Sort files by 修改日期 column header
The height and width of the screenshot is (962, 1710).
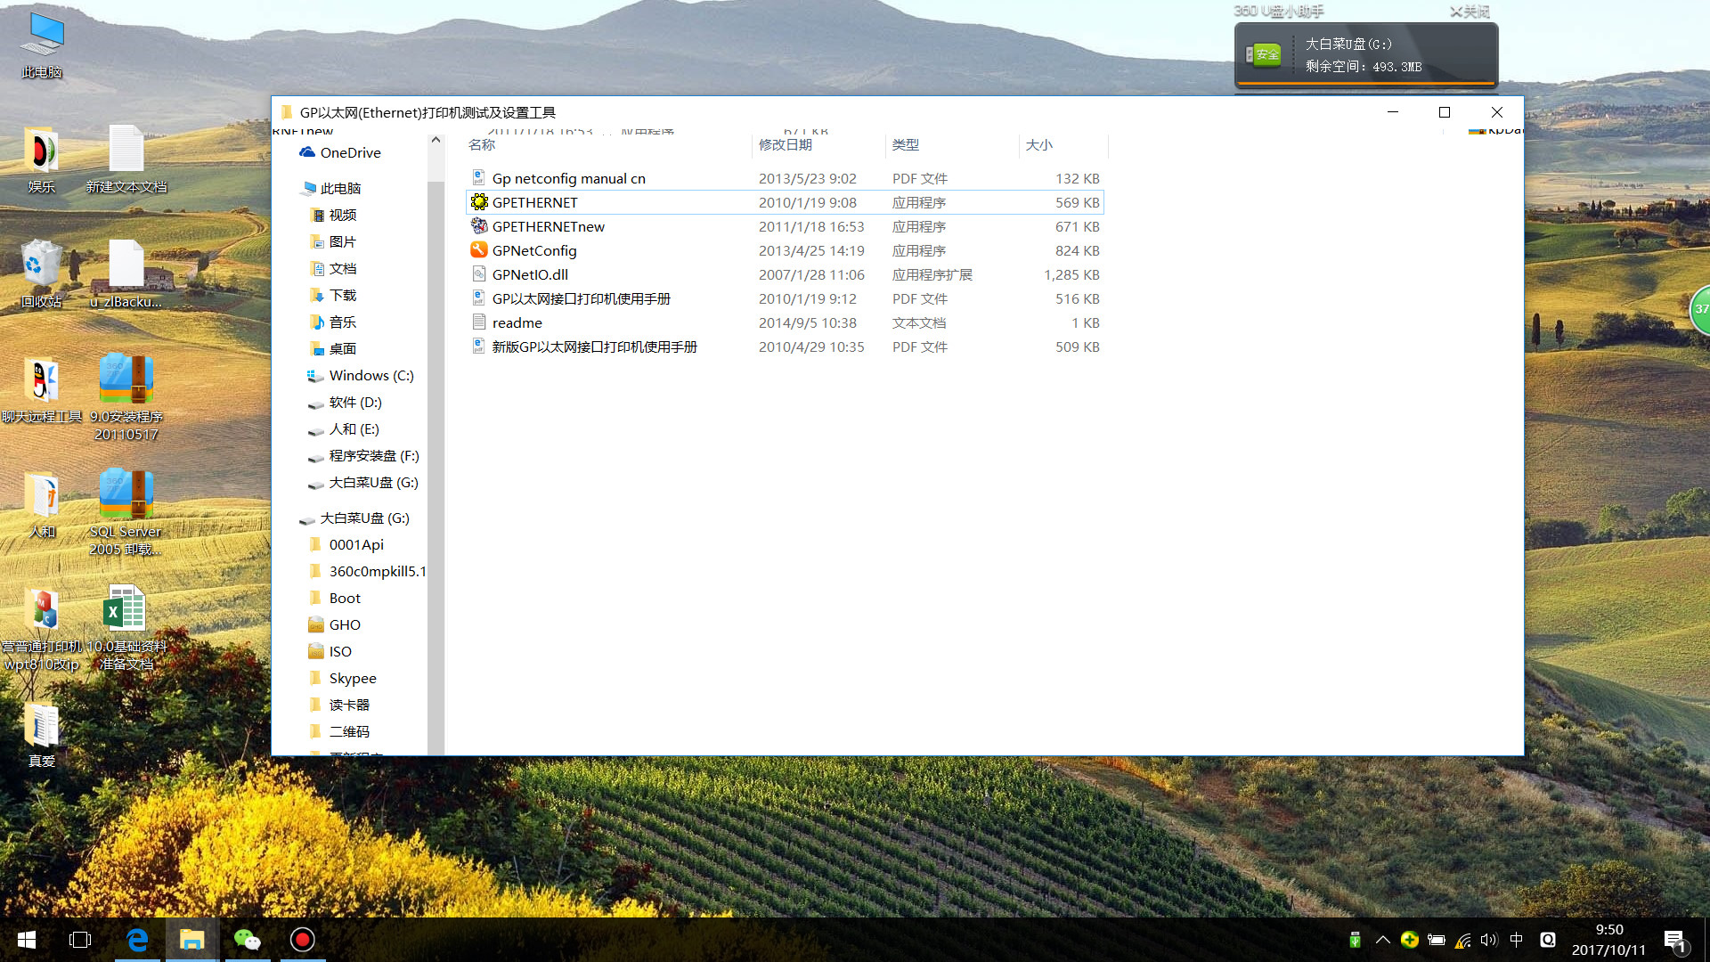point(785,144)
